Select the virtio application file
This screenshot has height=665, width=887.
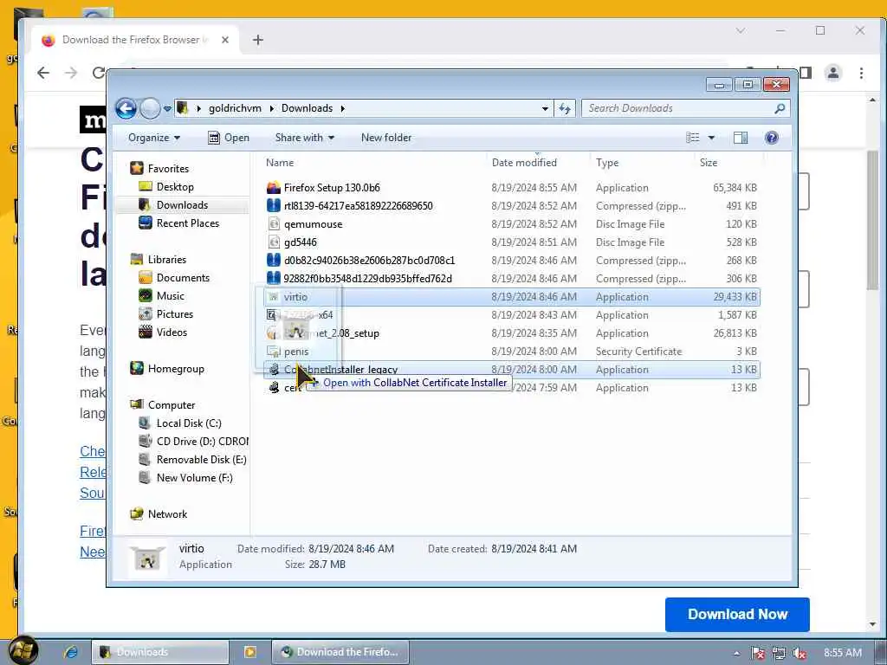pos(512,297)
